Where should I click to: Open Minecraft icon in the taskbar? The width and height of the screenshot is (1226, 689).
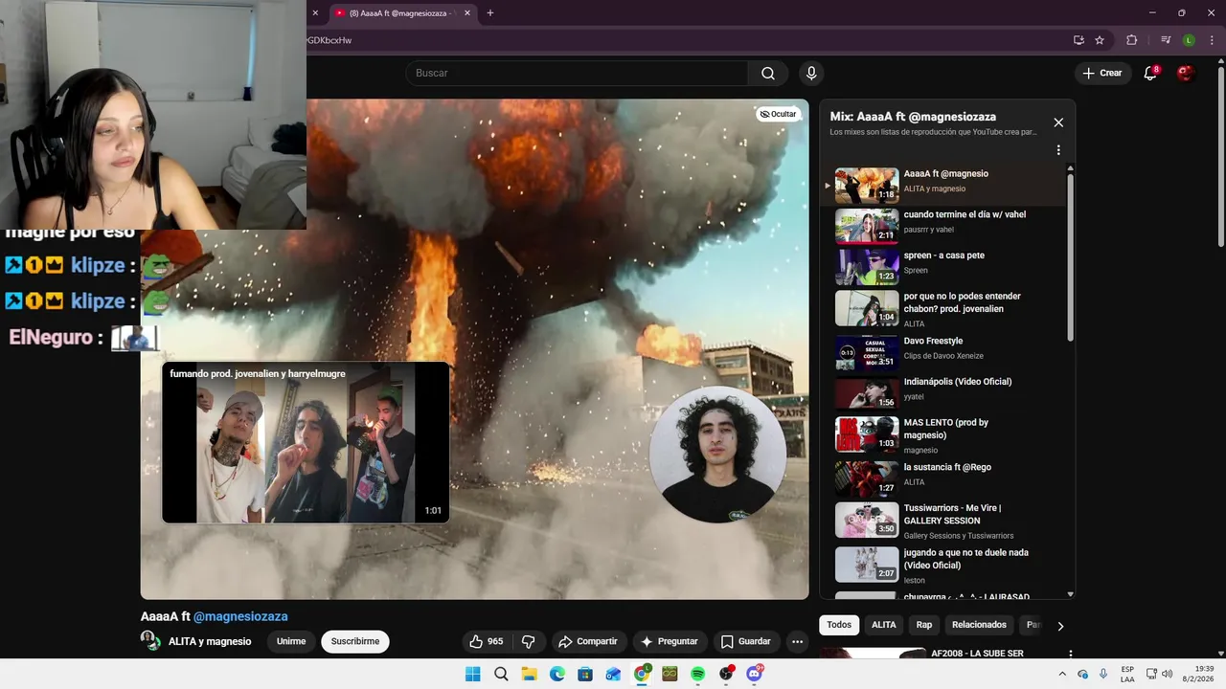click(670, 674)
